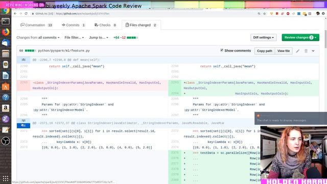Click the View file button
327x184 pixels.
[284, 51]
